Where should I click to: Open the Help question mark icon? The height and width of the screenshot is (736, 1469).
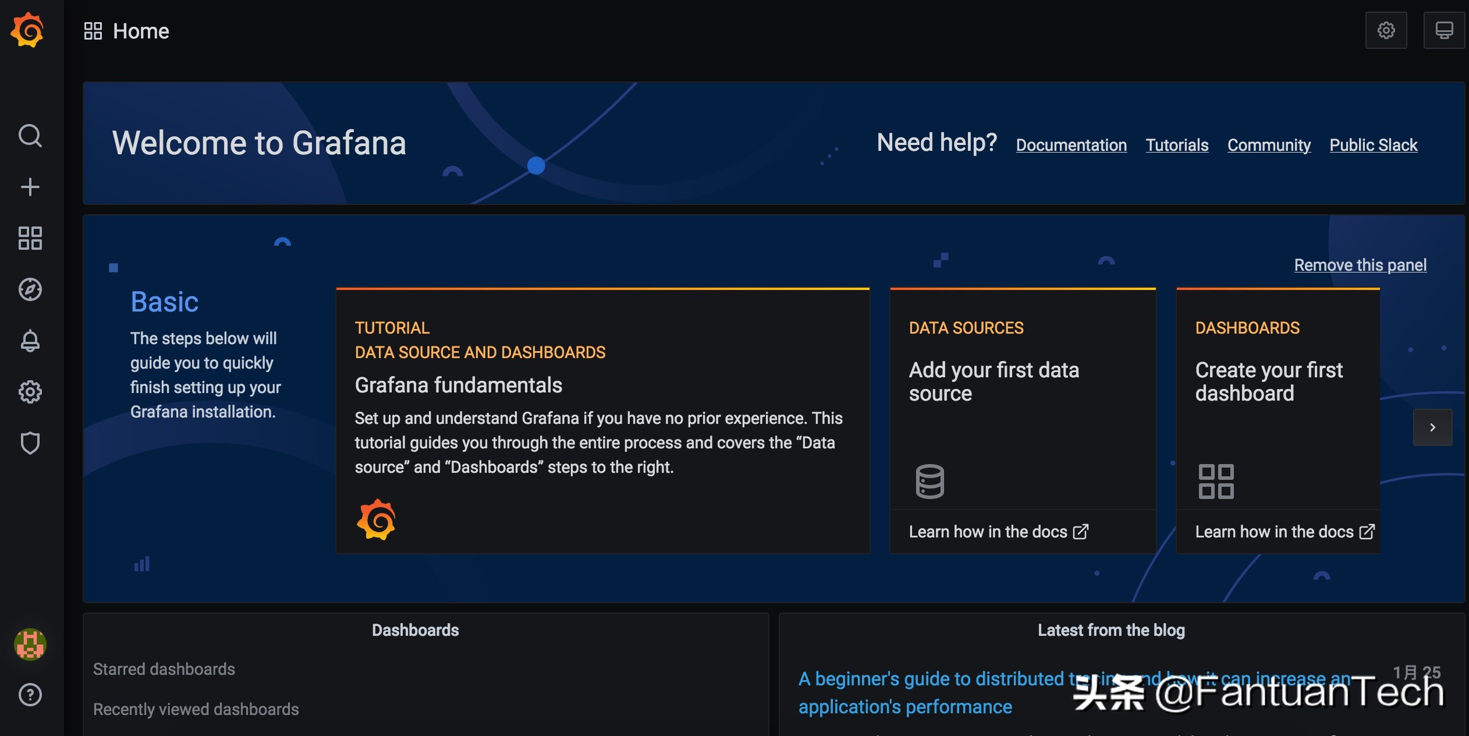point(30,695)
